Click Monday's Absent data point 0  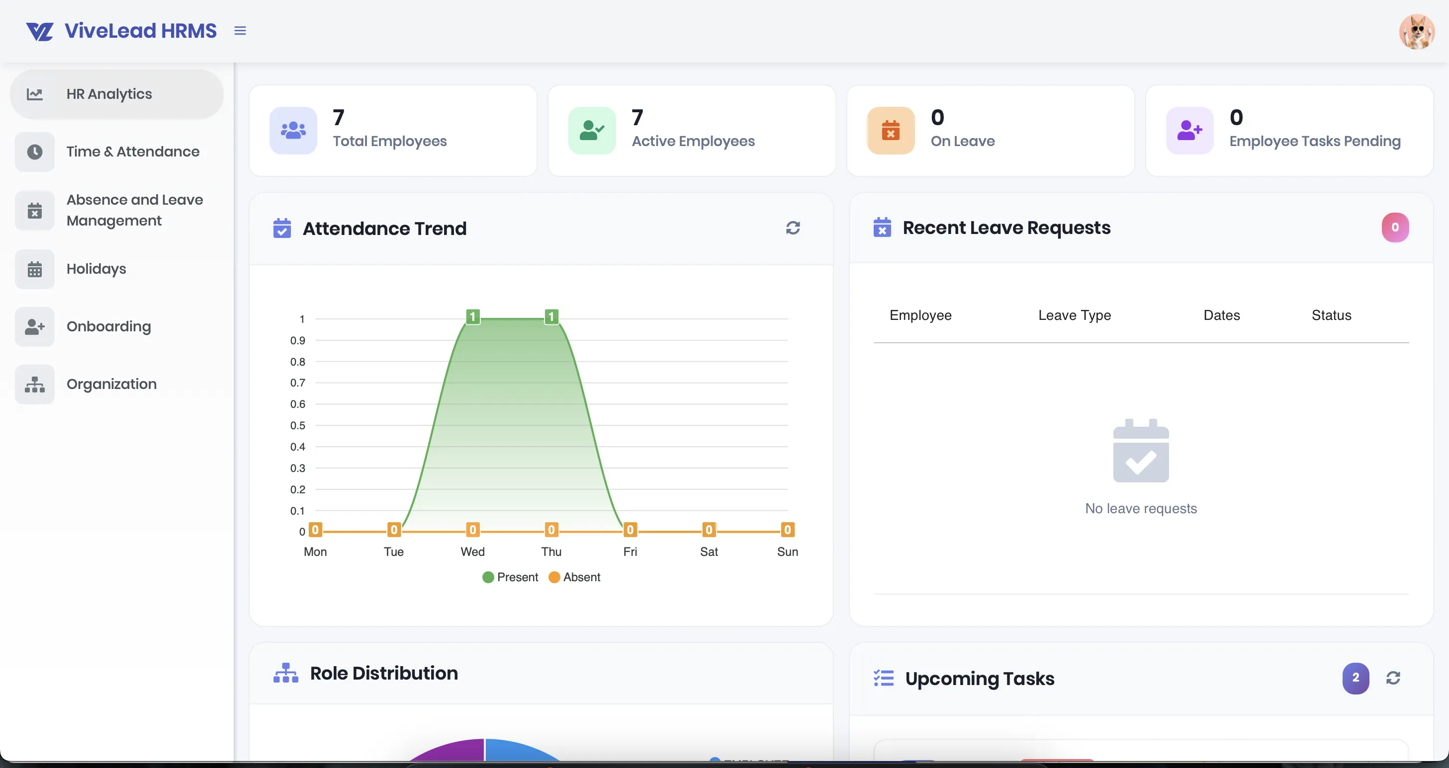coord(315,530)
